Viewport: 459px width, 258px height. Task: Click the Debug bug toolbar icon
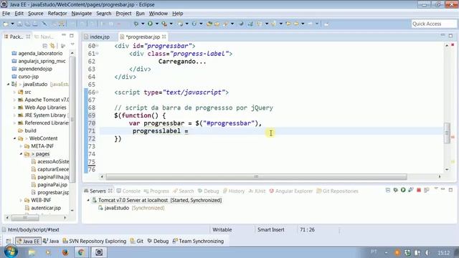(x=136, y=24)
